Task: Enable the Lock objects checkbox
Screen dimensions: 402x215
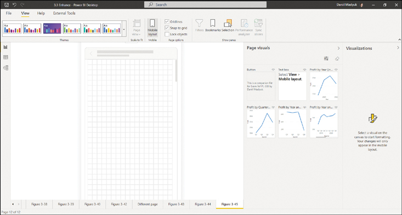Action: click(x=167, y=34)
